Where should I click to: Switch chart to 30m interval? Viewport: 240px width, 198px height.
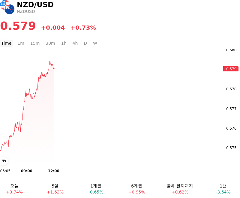[x=50, y=43]
